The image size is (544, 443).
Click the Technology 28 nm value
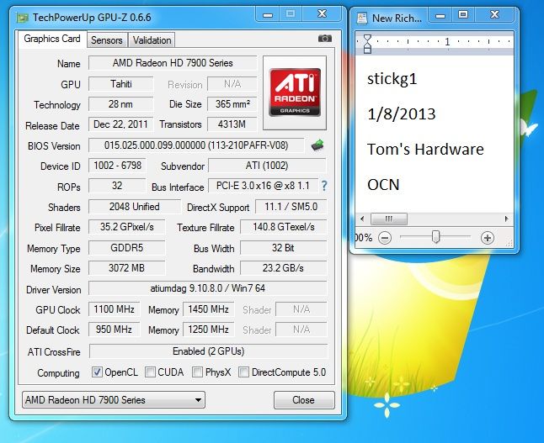pos(120,104)
